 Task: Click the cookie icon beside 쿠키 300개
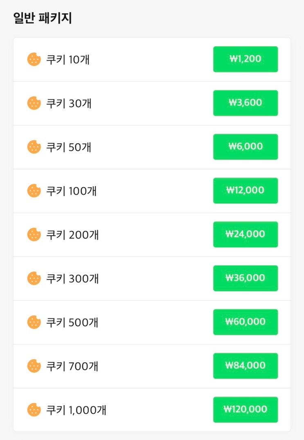(x=34, y=278)
